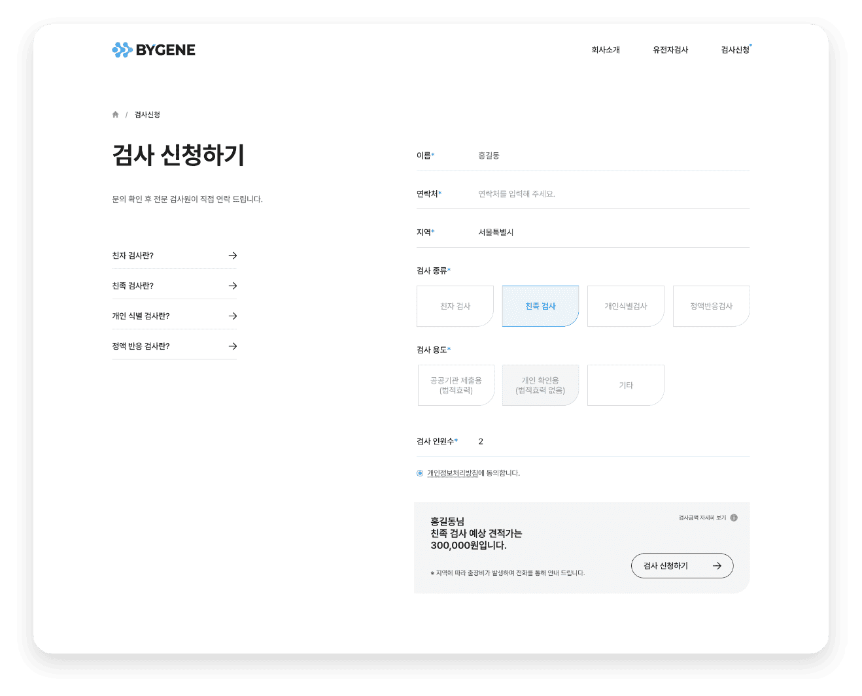Viewport: 862px width, 696px height.
Task: Toggle the privacy policy agreement radio button
Action: (420, 473)
